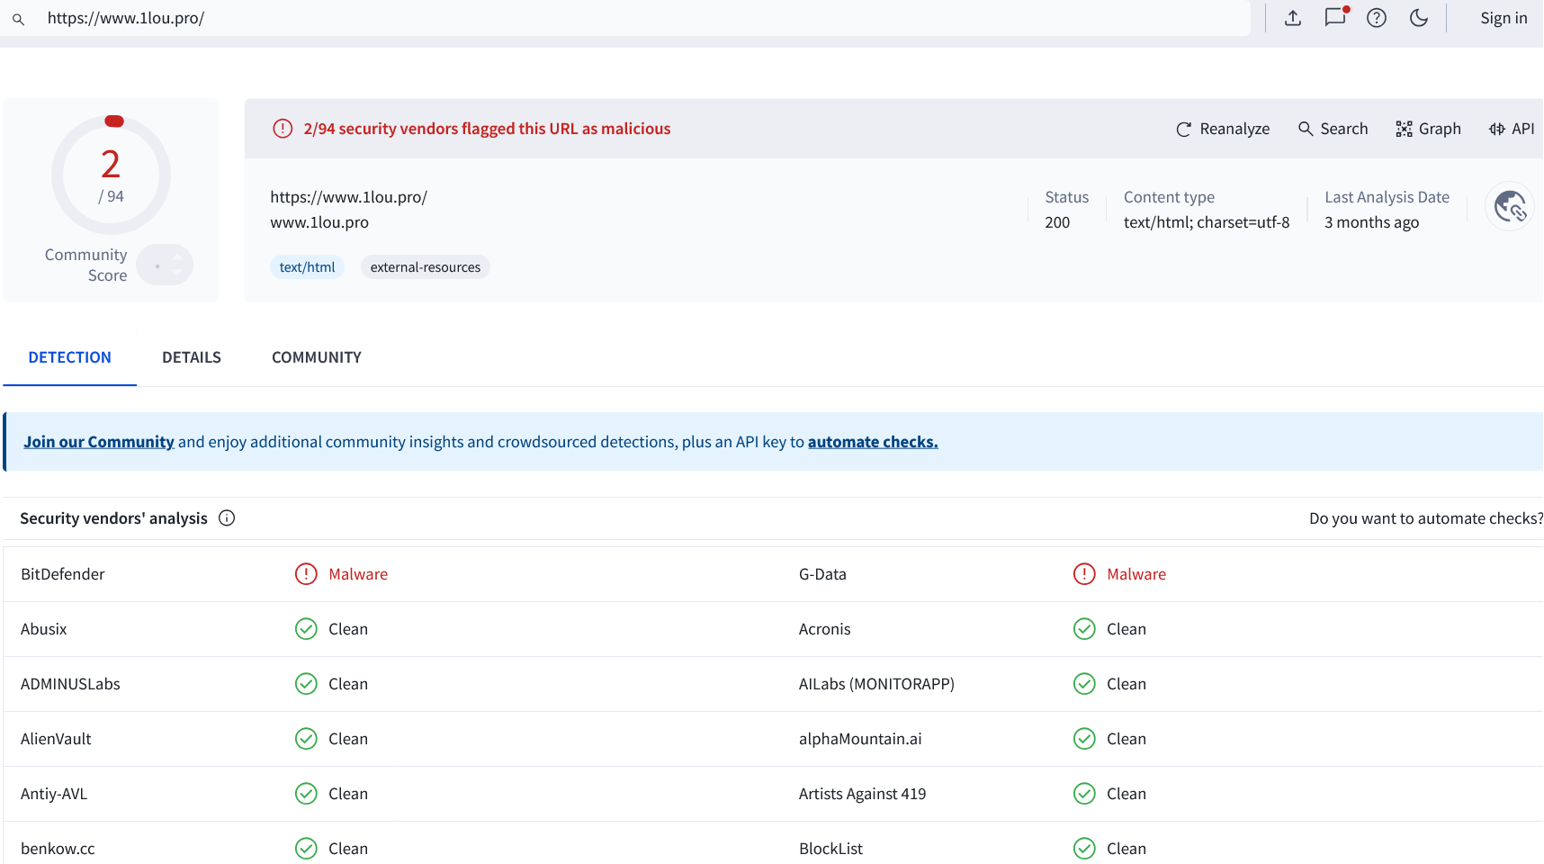Screen dimensions: 1544x864
Task: Click the magnifier icon in the URL bar
Action: click(x=18, y=19)
